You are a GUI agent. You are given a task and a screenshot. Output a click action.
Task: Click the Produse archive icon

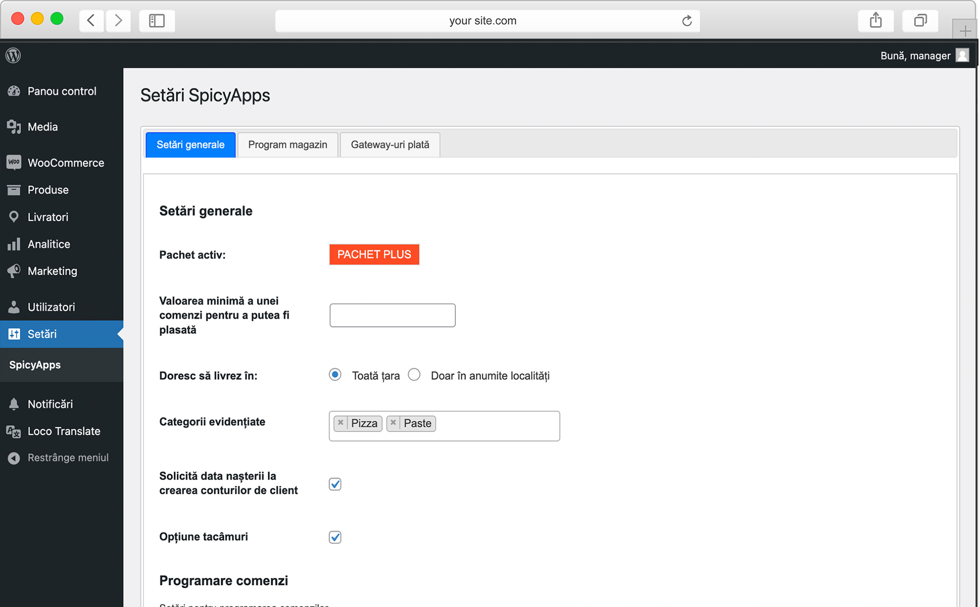click(14, 190)
